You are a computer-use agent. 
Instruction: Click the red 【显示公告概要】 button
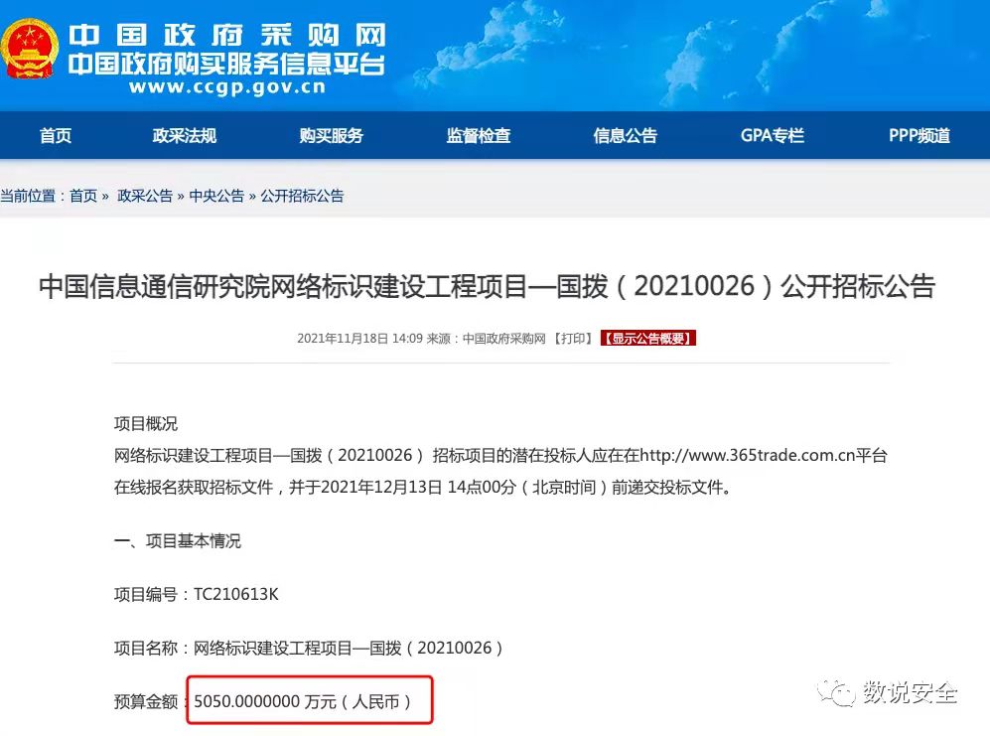click(648, 338)
